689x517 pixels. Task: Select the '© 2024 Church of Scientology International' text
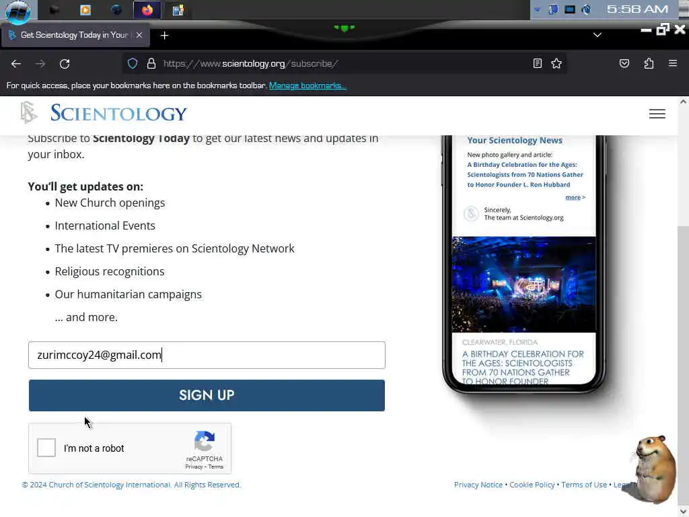[x=131, y=485]
